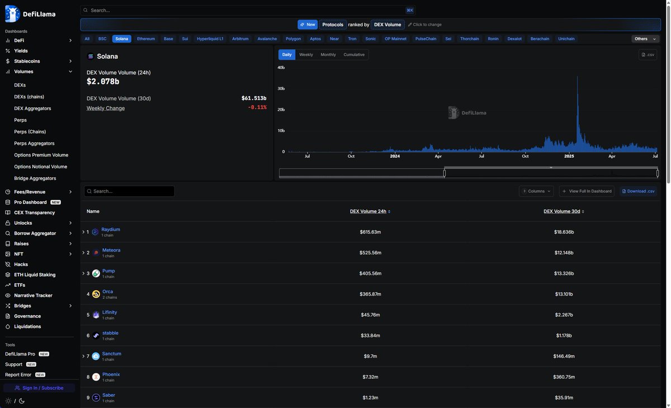Expand the Meteora row
This screenshot has height=408, width=671.
(x=83, y=253)
